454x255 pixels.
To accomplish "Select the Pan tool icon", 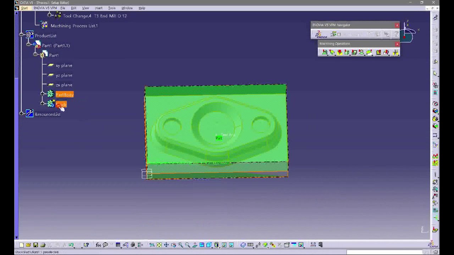I will click(166, 245).
